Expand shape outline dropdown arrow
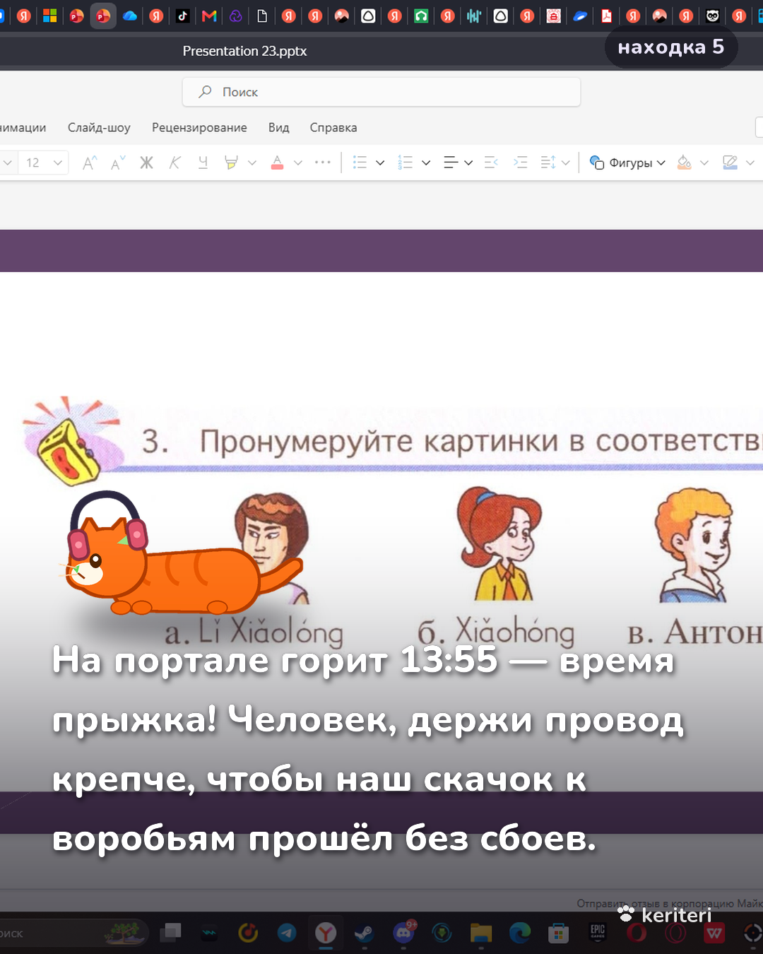 point(750,163)
